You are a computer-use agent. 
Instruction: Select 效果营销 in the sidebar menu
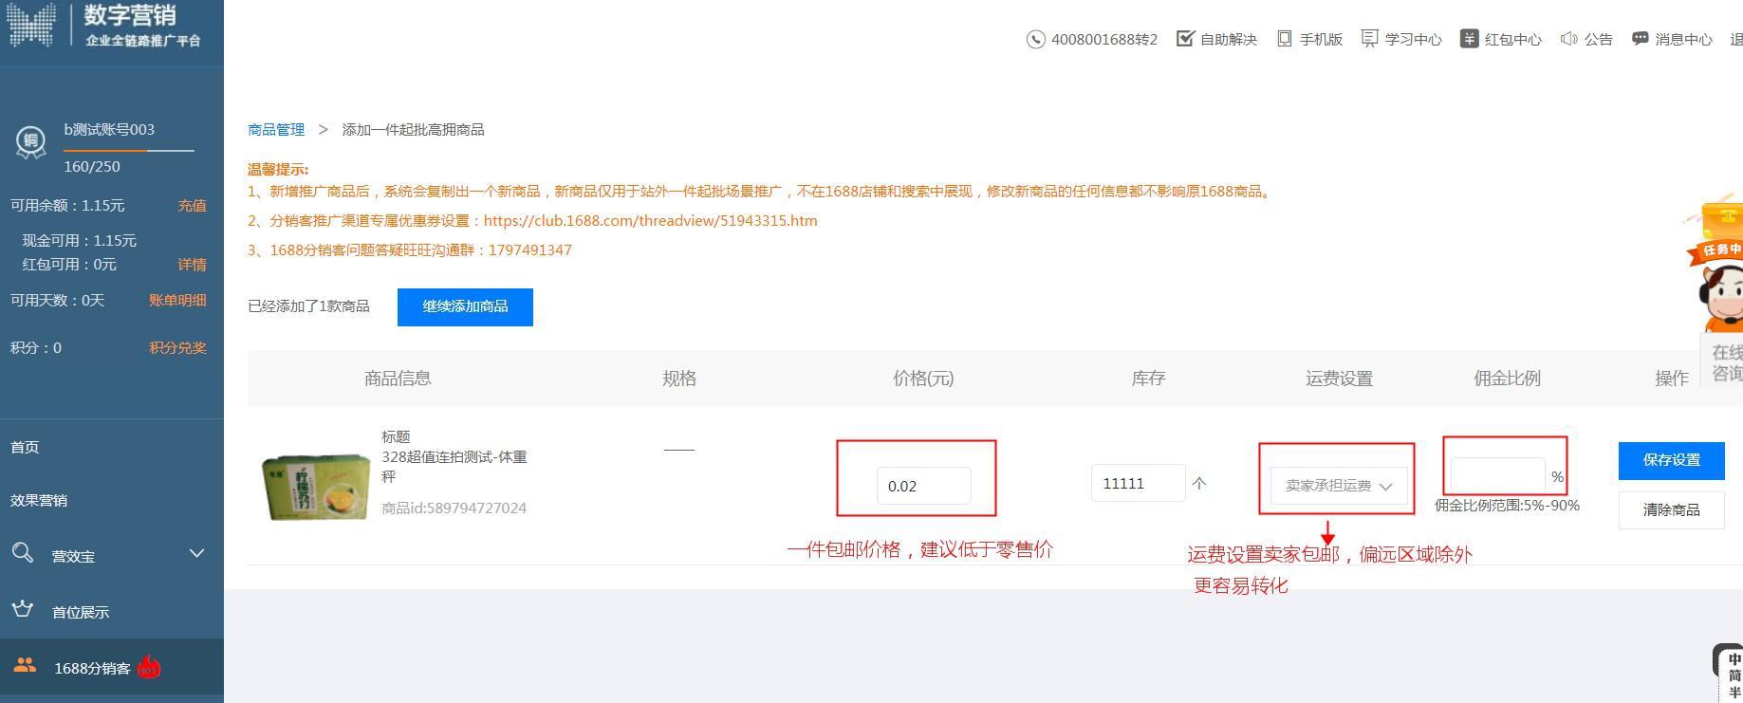point(39,500)
